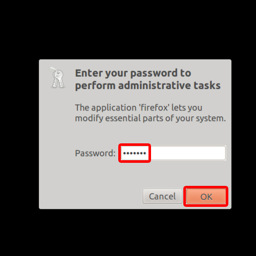Click the "Enter your password to" heading line

coord(133,73)
